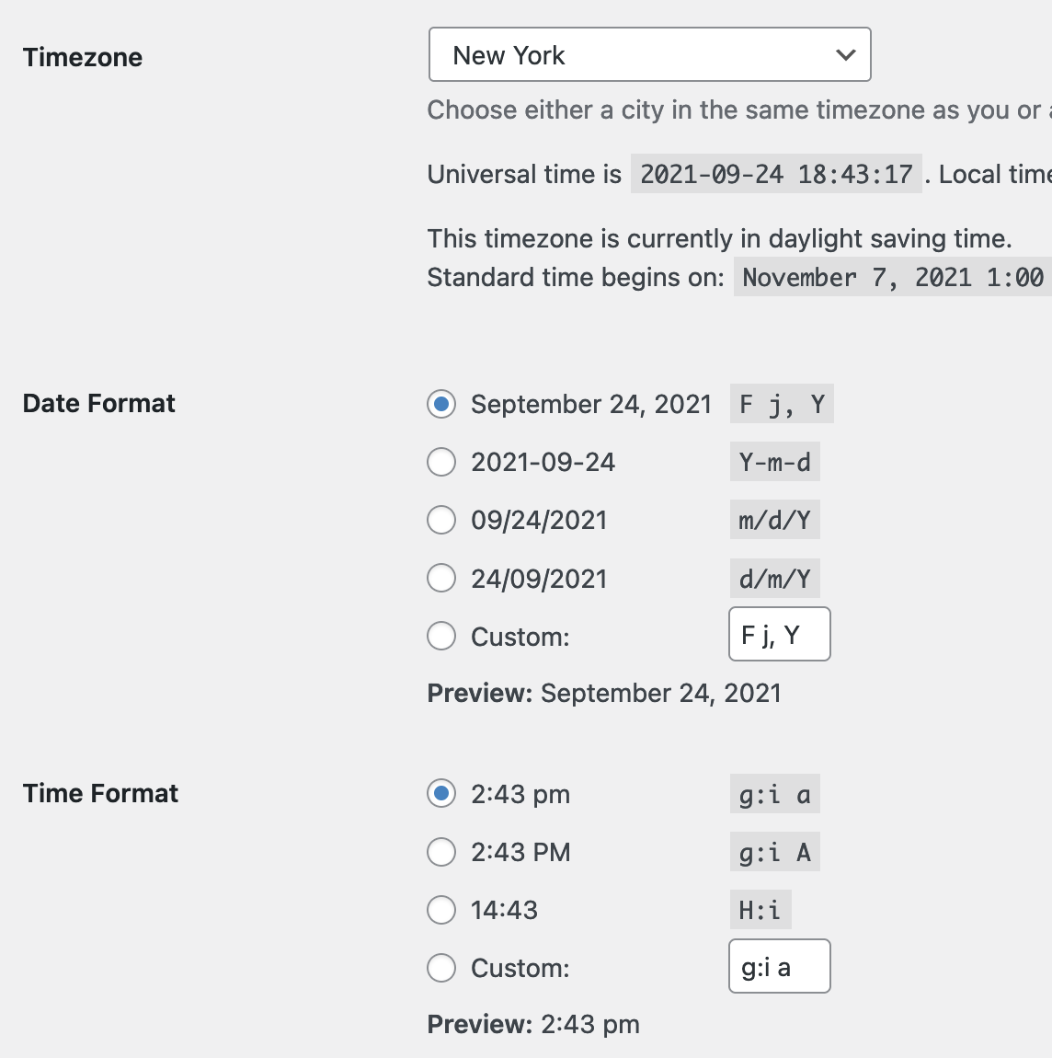Click the Universal time value 2021-09-24 18:43:17

coord(776,174)
